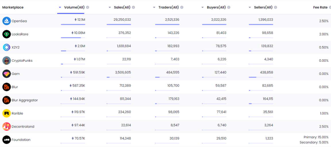
Task: Click the info icon next to Fee Rate
Action: 330,7
